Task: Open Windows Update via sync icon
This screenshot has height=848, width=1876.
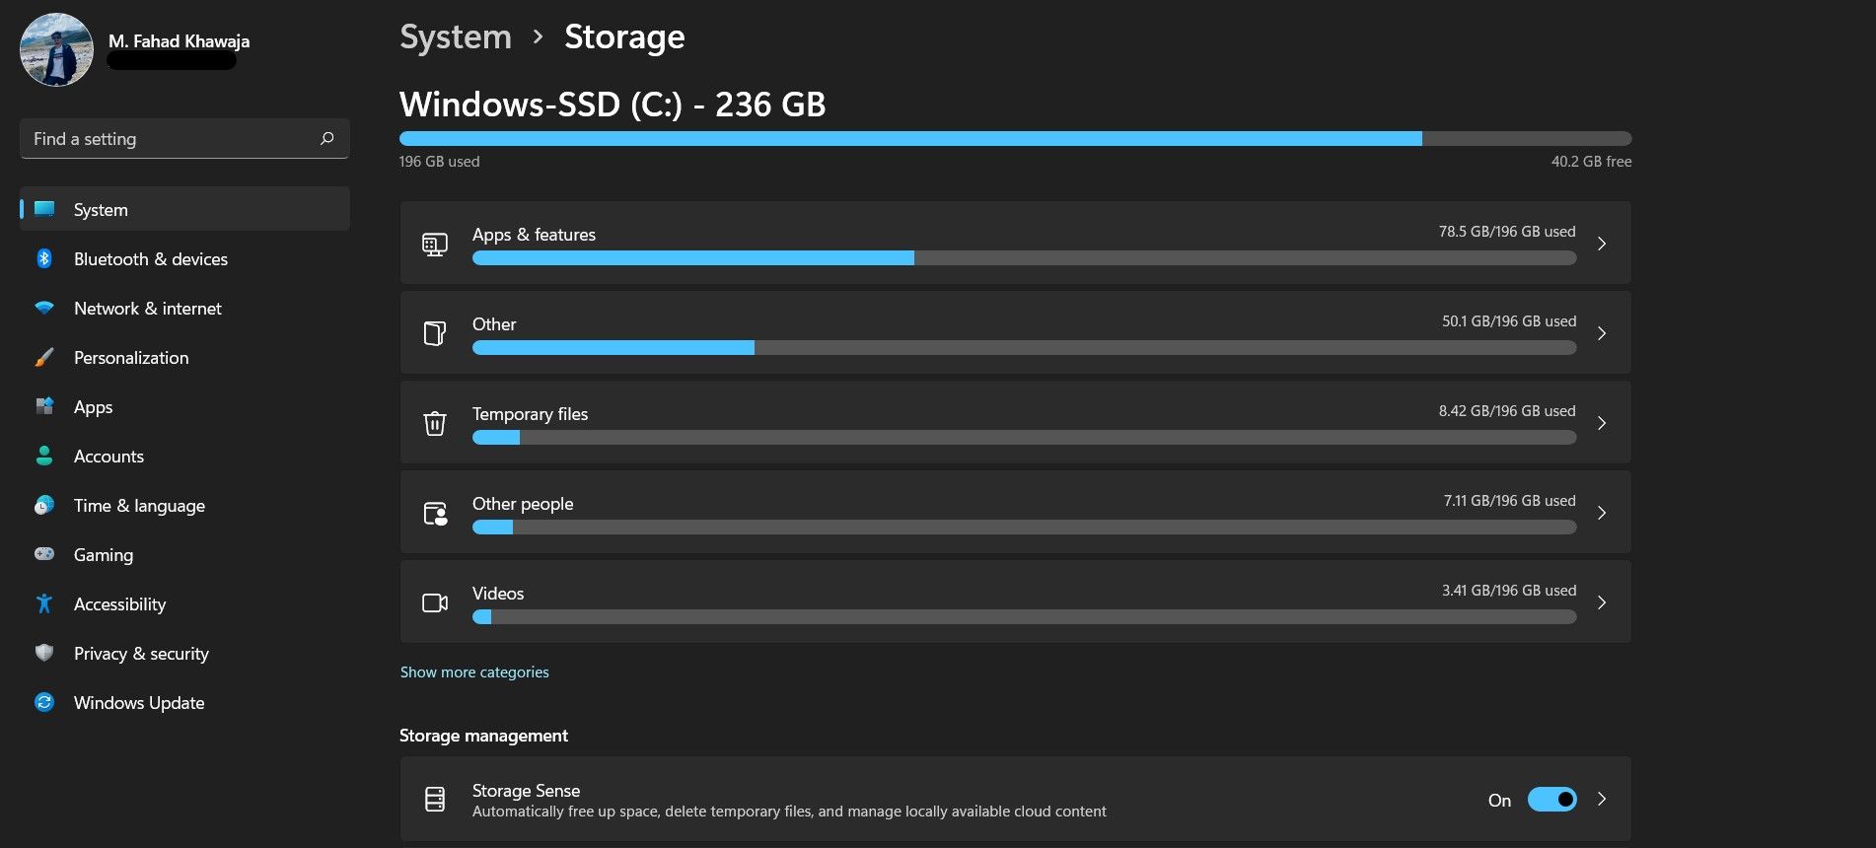Action: tap(45, 702)
